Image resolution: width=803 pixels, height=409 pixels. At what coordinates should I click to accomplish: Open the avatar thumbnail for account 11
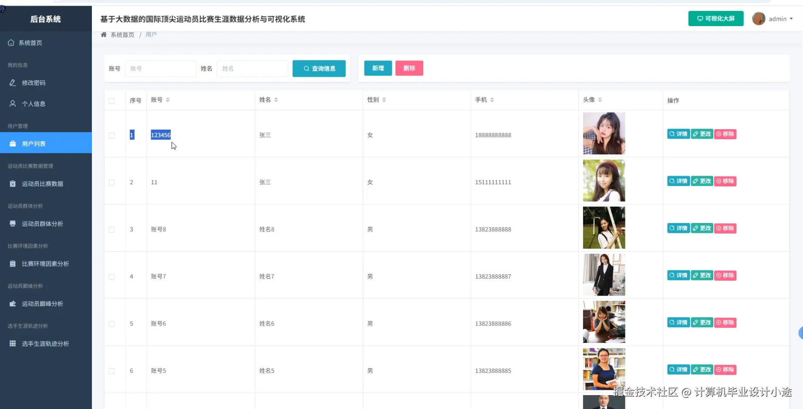pyautogui.click(x=604, y=180)
